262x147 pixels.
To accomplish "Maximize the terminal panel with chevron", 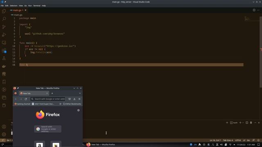I will (255, 122).
